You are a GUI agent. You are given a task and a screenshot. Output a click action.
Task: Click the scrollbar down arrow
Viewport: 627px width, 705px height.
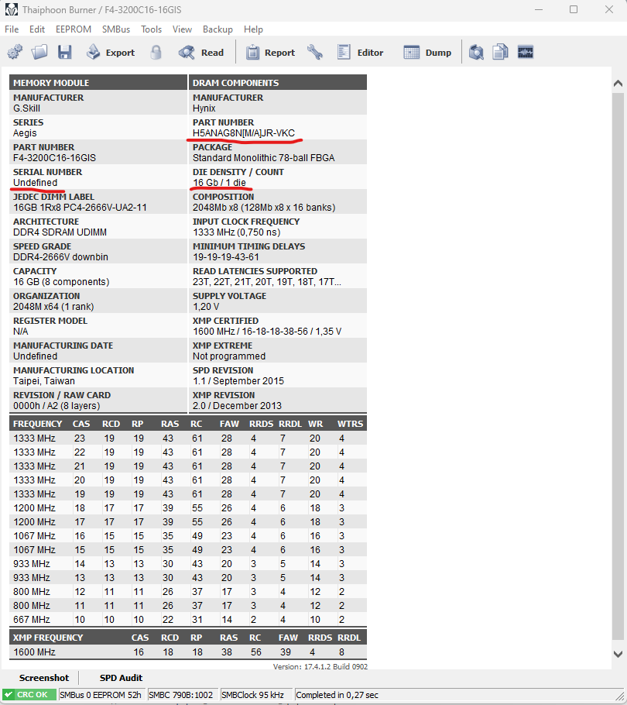point(618,654)
